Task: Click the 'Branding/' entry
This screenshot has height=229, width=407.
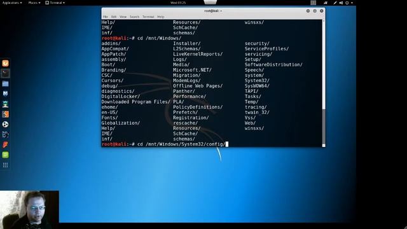Action: click(x=114, y=70)
